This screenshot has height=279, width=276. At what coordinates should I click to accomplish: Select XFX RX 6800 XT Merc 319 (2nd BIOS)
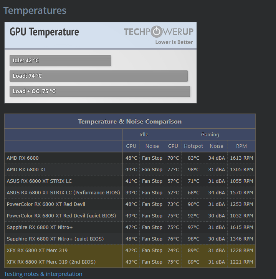pos(51,262)
